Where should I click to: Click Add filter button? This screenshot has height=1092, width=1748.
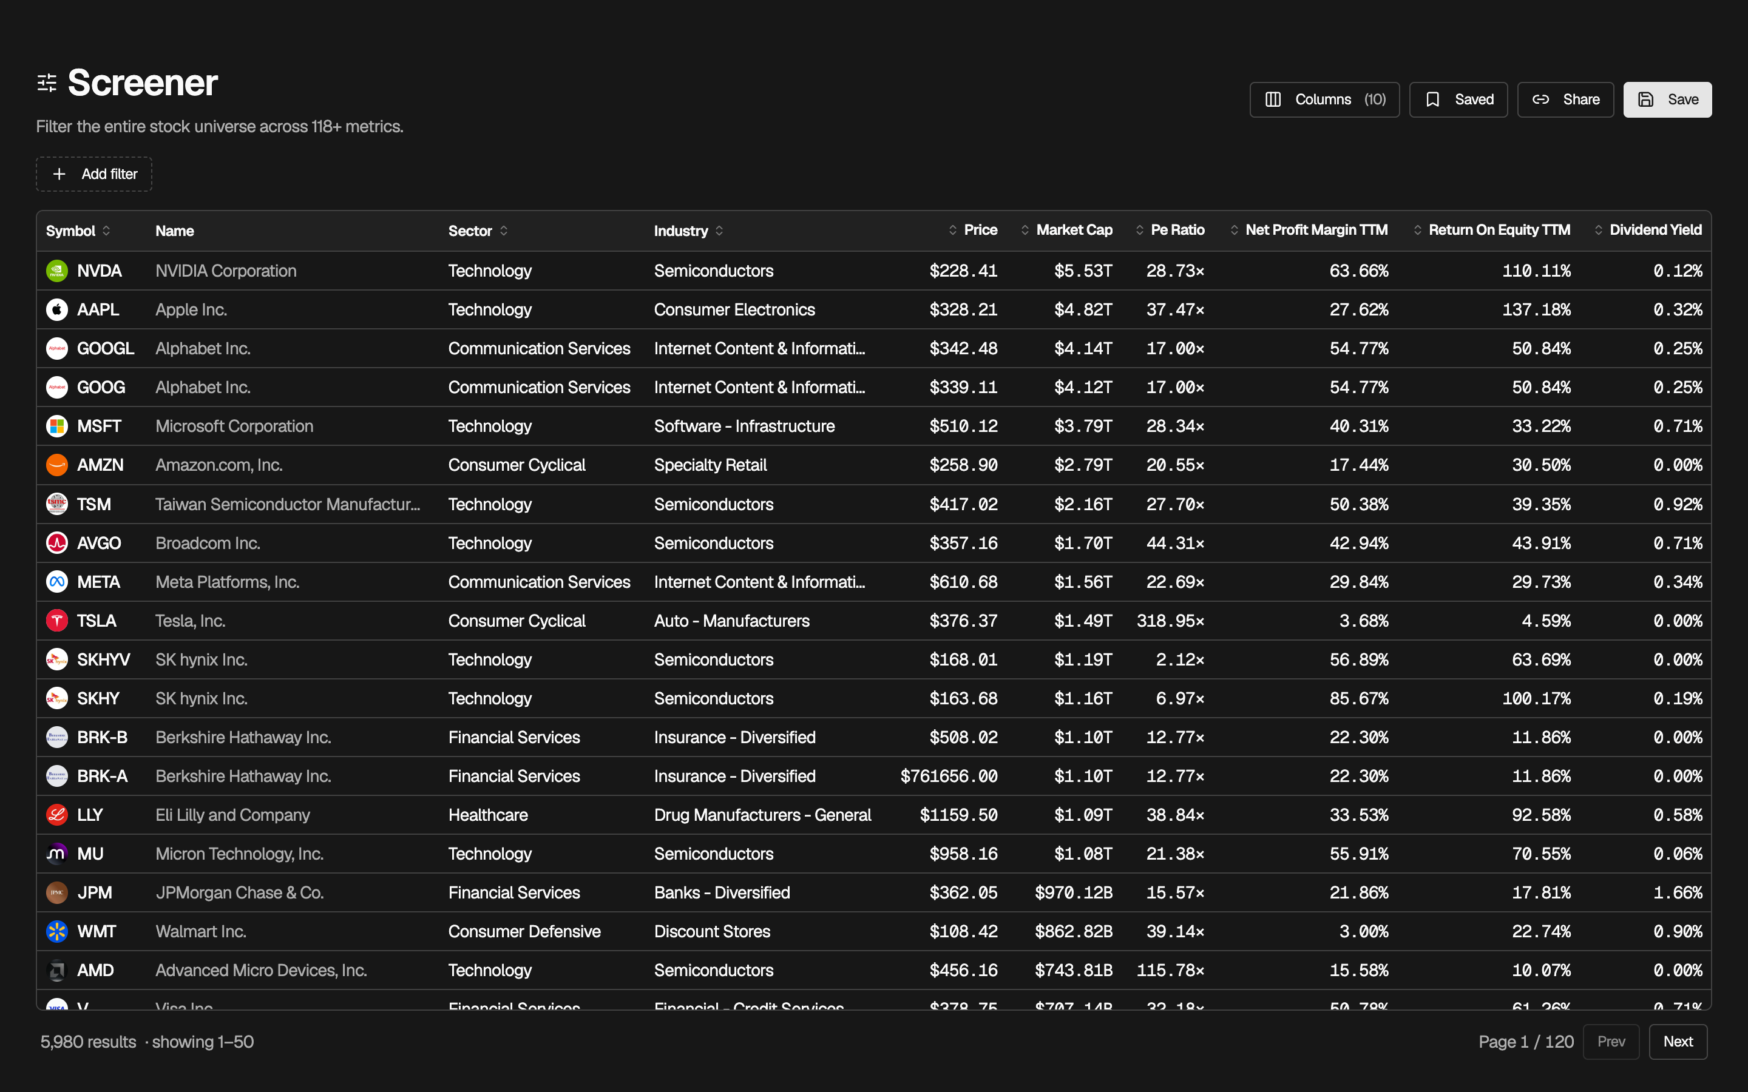[94, 174]
